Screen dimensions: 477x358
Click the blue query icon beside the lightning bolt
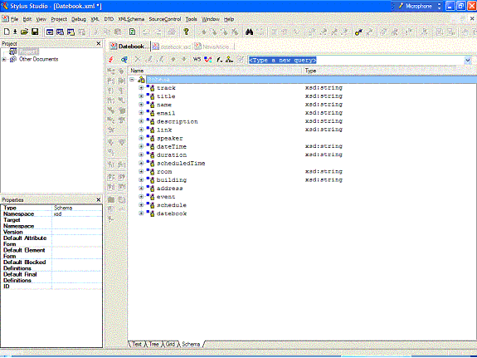click(x=124, y=60)
